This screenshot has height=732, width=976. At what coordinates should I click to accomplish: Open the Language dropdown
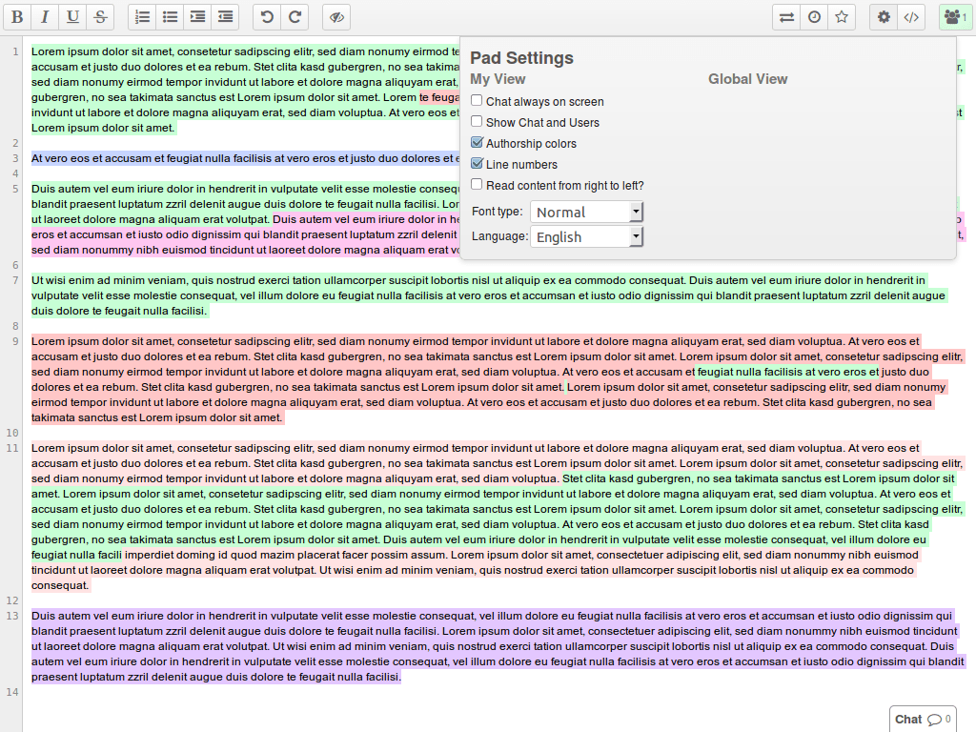[586, 236]
